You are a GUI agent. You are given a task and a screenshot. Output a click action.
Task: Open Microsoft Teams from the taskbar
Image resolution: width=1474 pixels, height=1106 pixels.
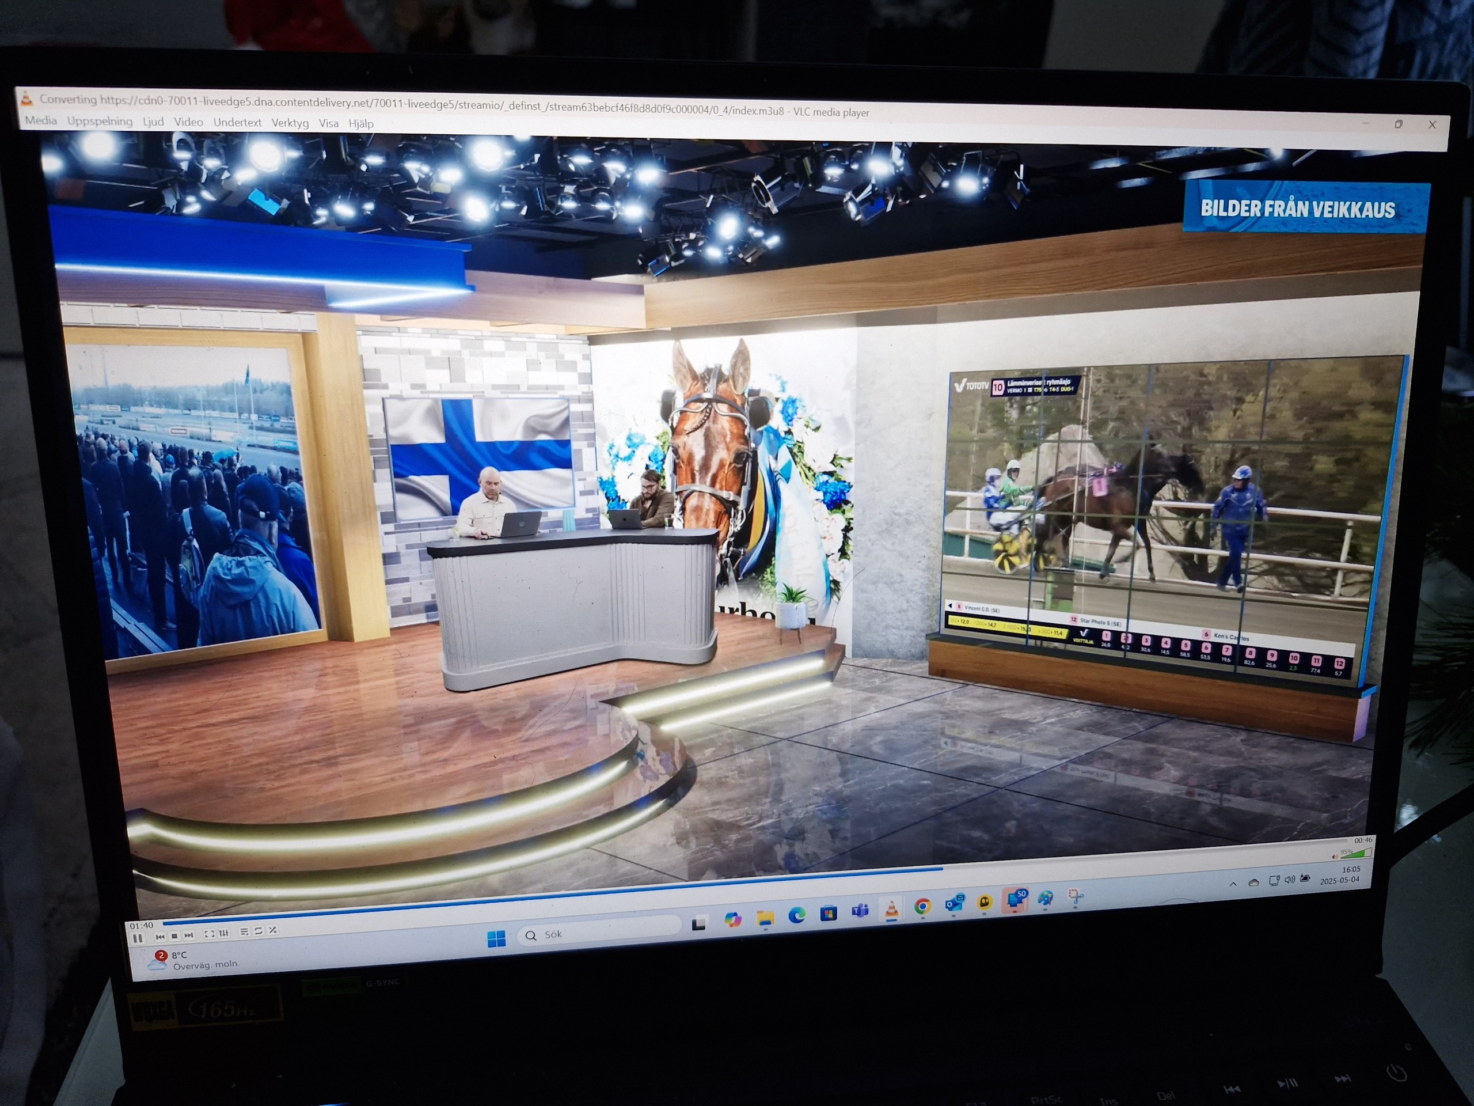(860, 910)
